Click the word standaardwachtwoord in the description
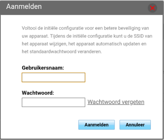This screenshot has height=140, width=164. coord(53,51)
